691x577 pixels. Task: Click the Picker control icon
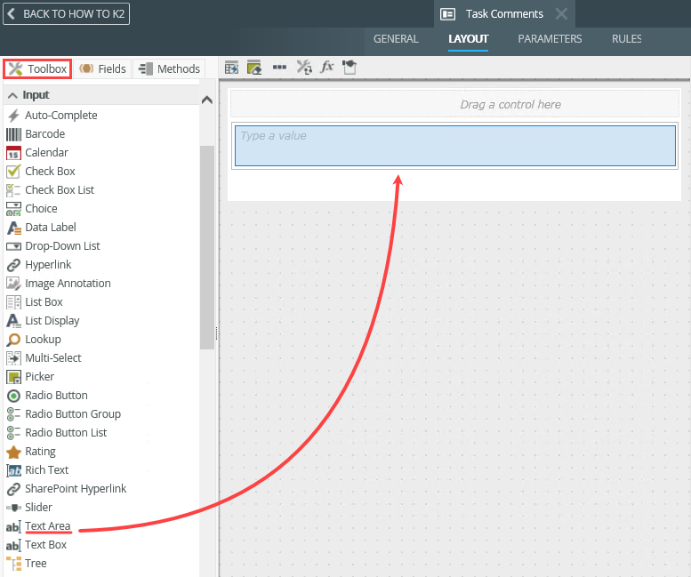click(x=13, y=377)
